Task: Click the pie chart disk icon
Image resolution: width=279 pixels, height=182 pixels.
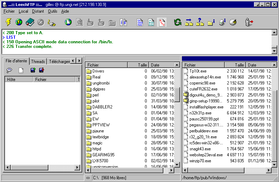Action: 233,23
